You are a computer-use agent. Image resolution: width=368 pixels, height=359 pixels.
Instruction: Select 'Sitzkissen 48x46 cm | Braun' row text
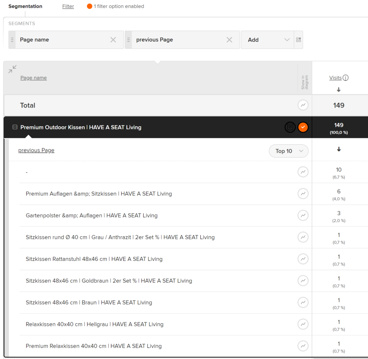(89, 303)
